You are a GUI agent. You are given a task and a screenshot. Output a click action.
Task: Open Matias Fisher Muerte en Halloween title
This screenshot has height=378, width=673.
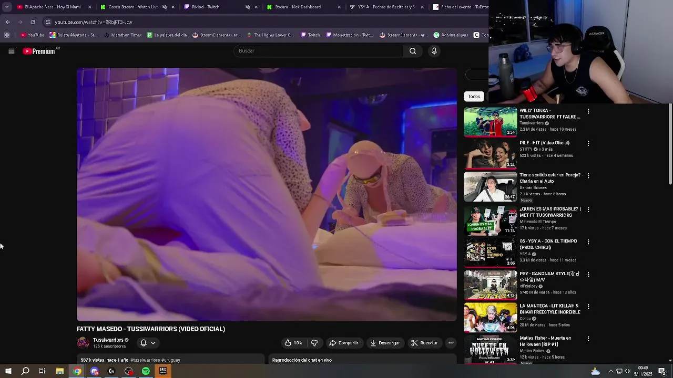(546, 341)
